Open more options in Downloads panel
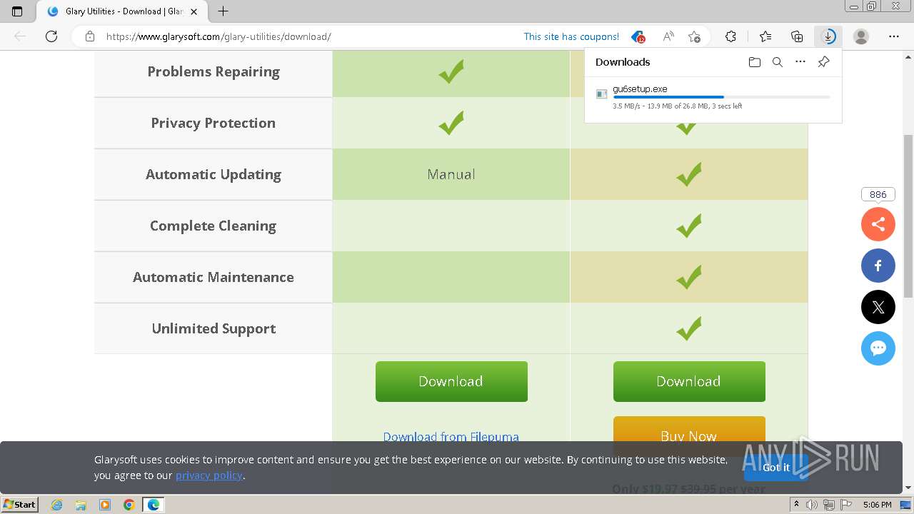The height and width of the screenshot is (514, 914). tap(800, 62)
